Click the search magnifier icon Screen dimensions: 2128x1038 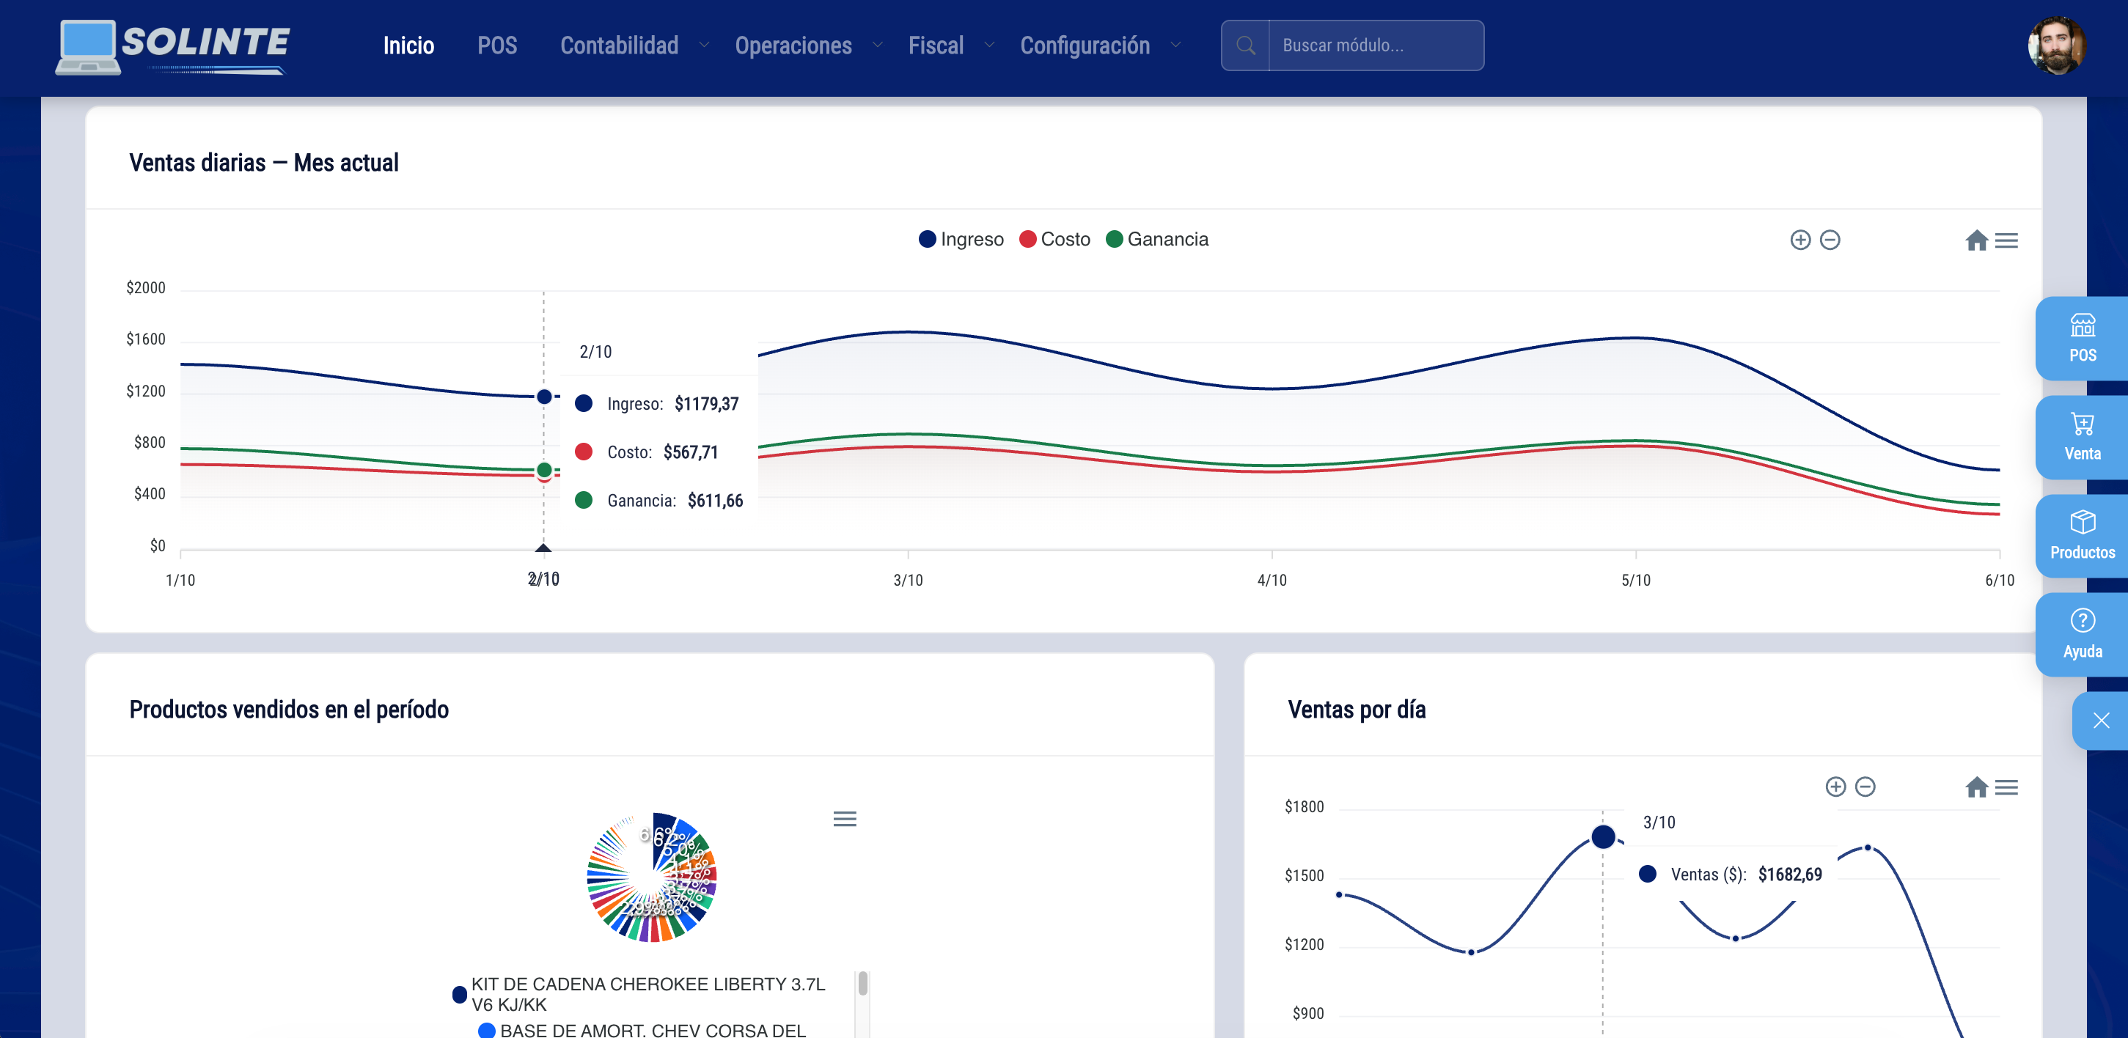[x=1246, y=45]
